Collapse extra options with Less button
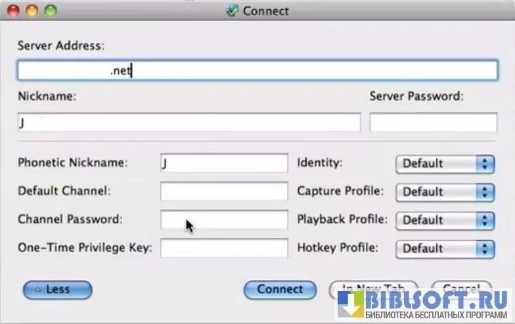The height and width of the screenshot is (324, 515). pos(57,289)
